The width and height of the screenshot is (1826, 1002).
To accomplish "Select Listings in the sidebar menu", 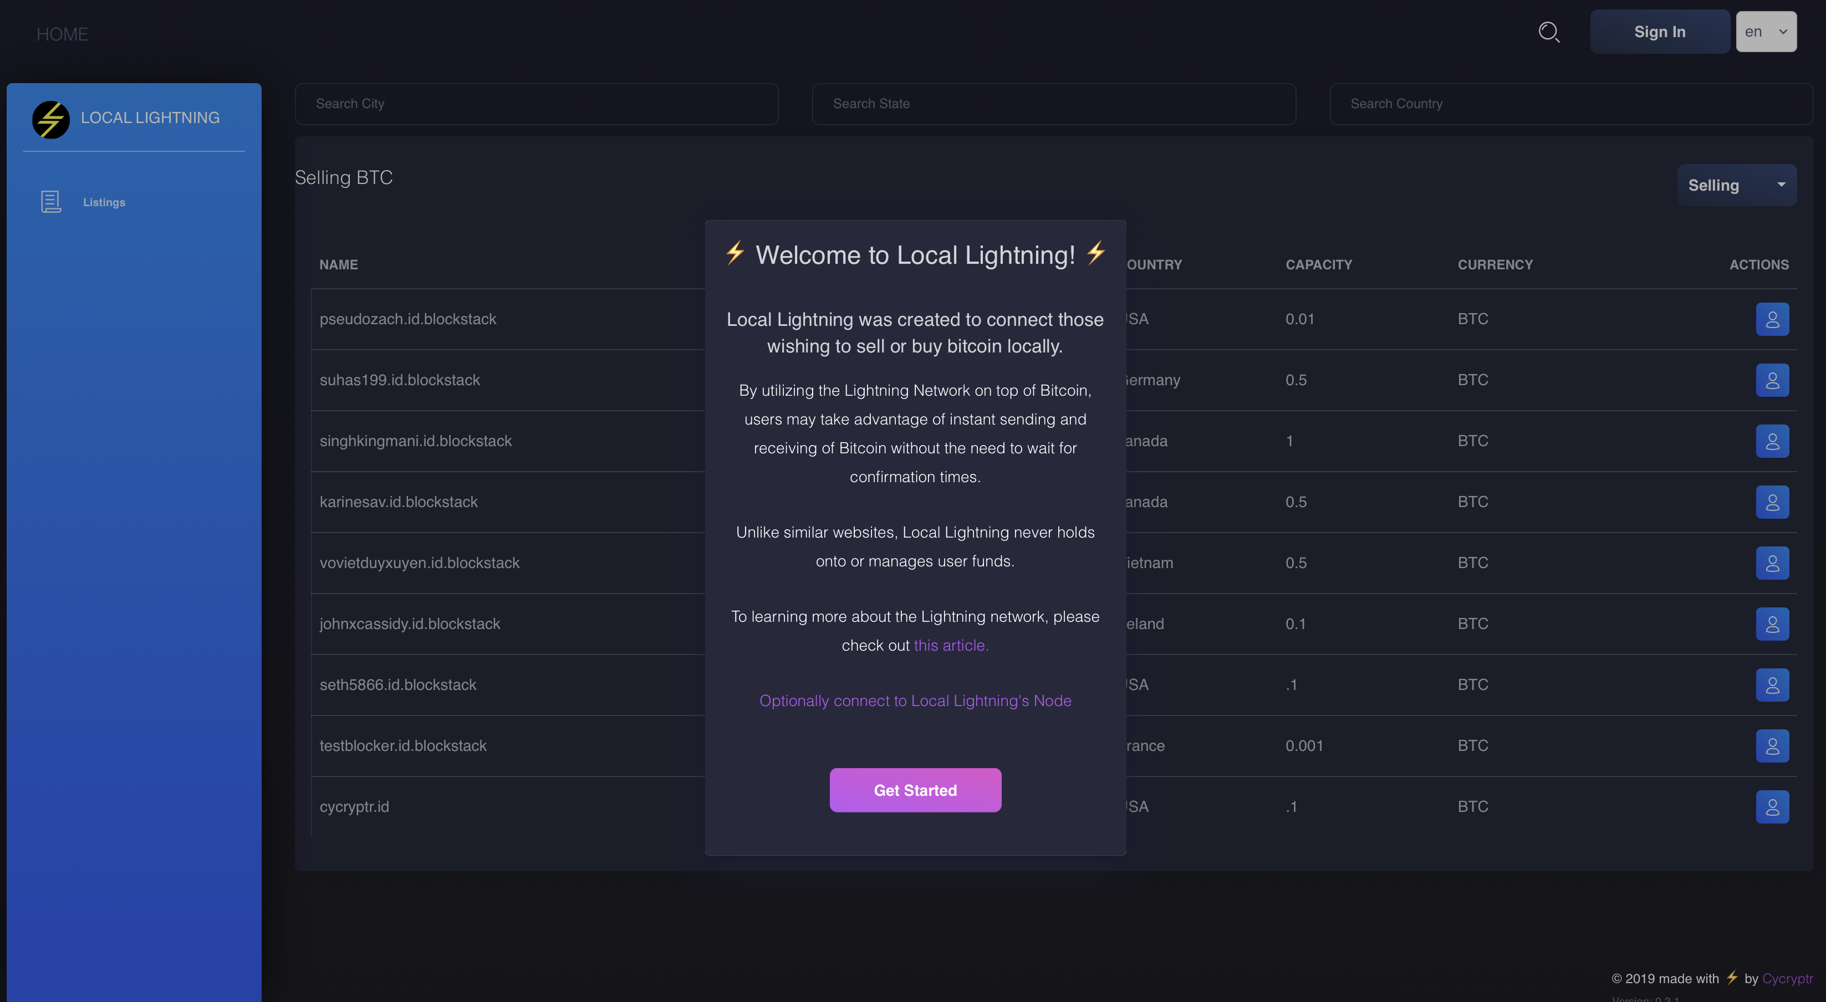I will [x=104, y=202].
